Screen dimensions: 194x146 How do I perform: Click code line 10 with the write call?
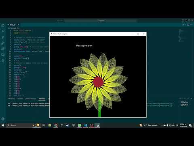pyautogui.click(x=32, y=52)
